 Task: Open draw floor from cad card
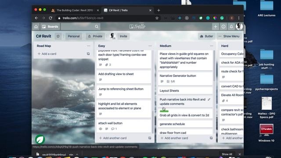pos(185,133)
